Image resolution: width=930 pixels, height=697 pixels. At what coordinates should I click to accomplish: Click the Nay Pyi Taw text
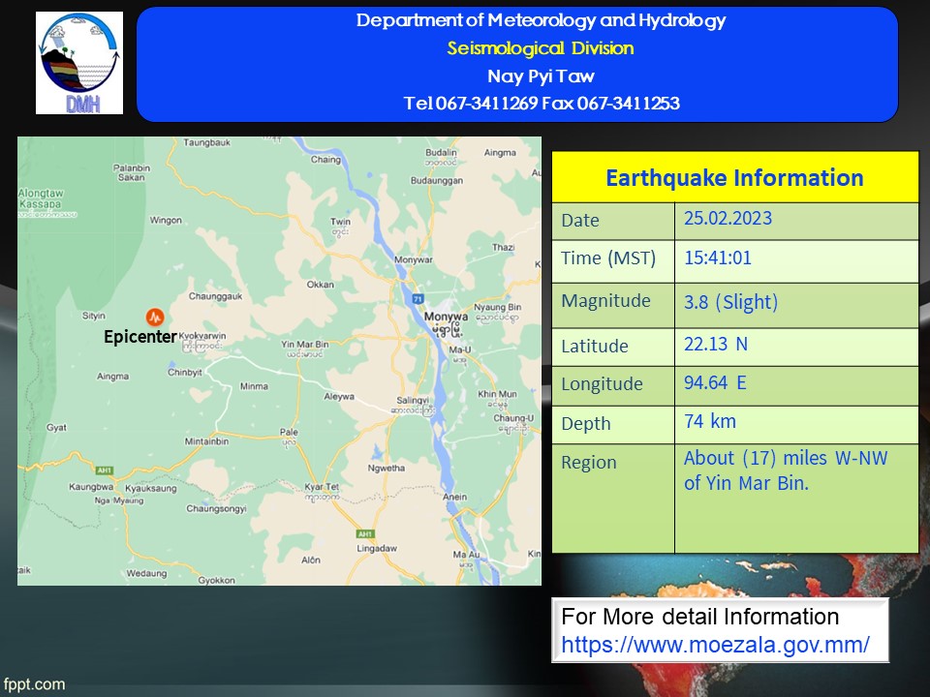click(541, 76)
